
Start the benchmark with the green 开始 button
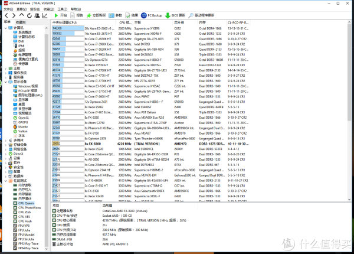(61, 15)
